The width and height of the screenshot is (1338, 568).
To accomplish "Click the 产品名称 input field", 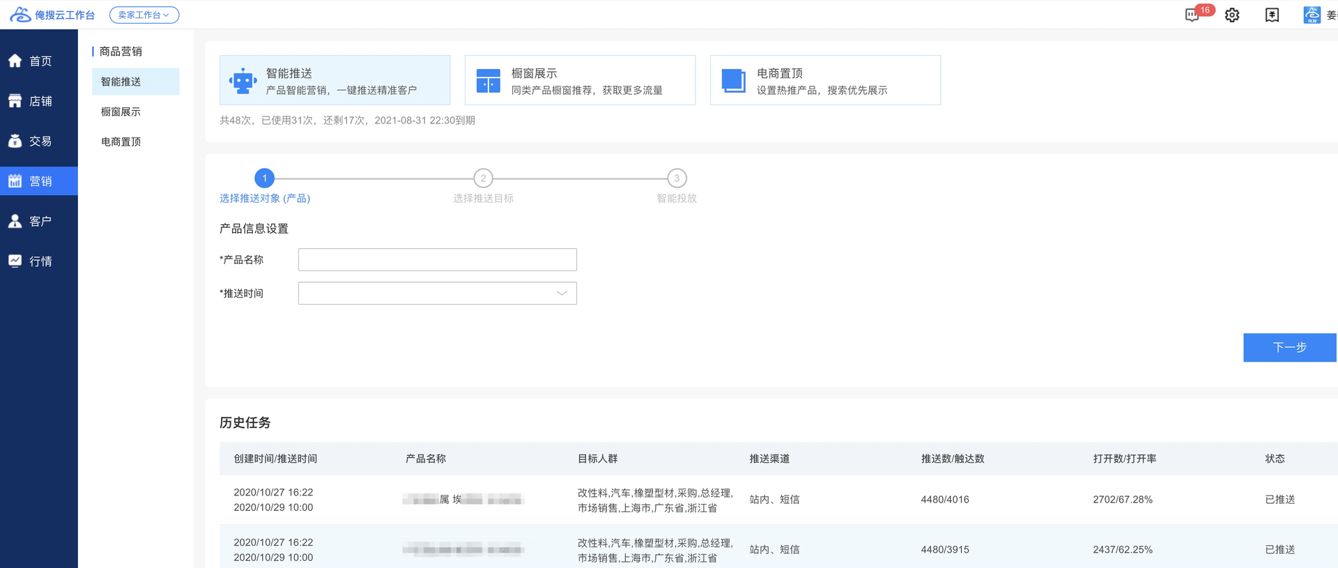I will click(437, 260).
